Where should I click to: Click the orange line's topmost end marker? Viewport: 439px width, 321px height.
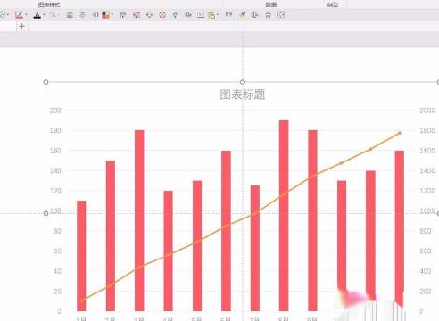400,133
